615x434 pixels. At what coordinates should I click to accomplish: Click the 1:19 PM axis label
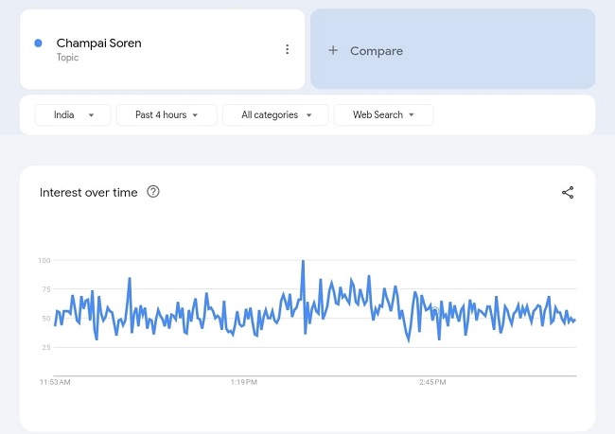click(x=244, y=383)
